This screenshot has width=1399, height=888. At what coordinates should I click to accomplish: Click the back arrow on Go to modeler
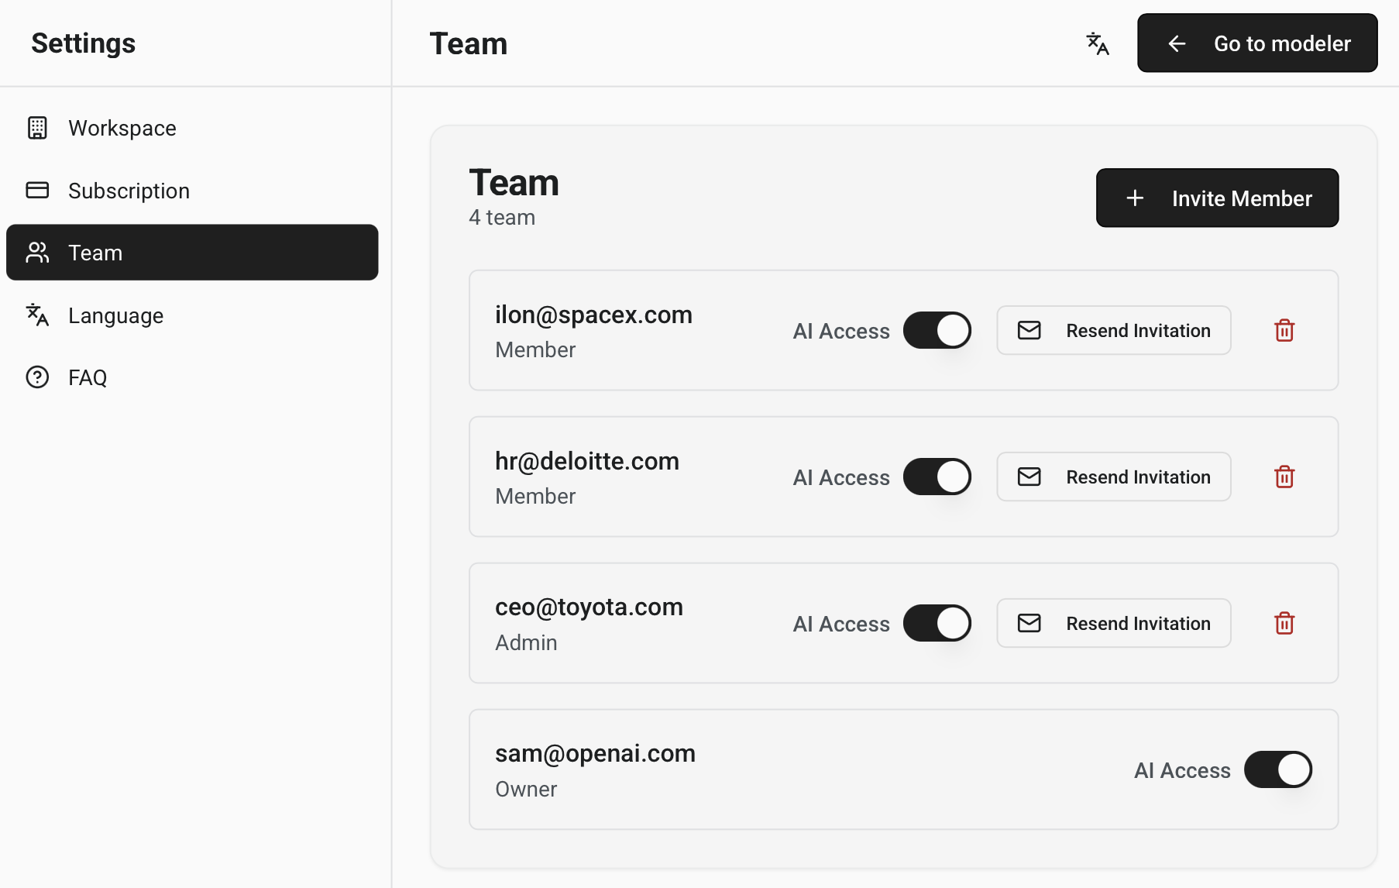pos(1177,43)
